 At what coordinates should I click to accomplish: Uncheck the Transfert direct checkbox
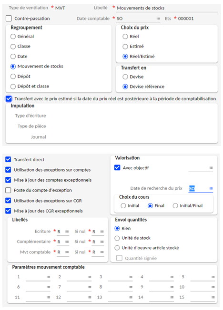tap(8, 159)
